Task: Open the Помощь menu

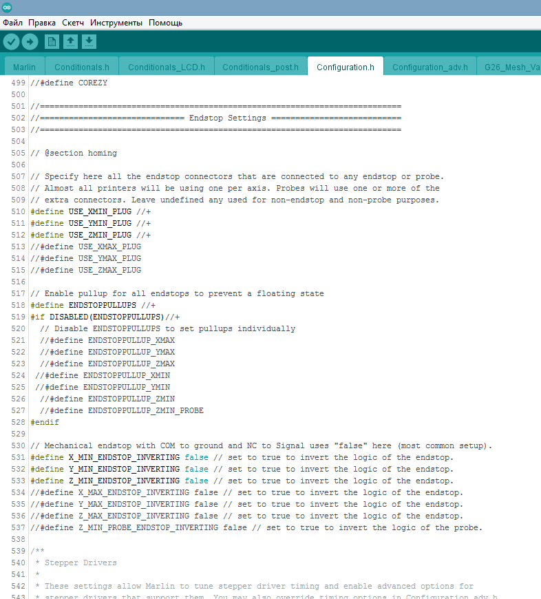Action: point(165,23)
